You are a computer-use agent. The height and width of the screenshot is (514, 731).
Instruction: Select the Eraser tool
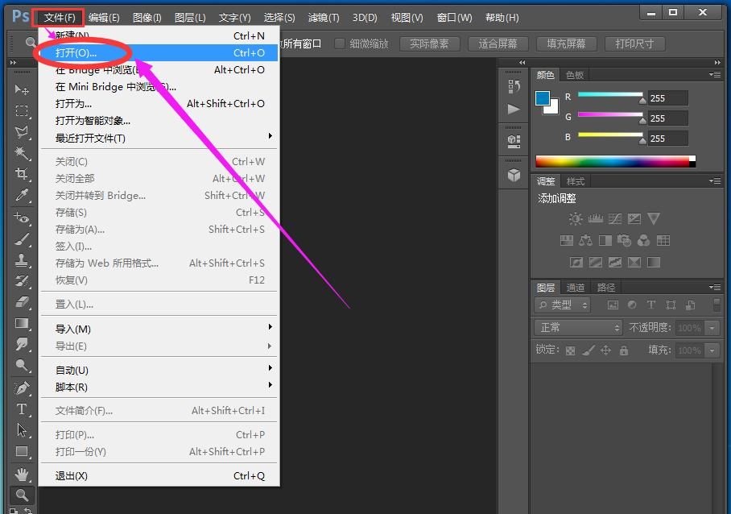tap(22, 302)
